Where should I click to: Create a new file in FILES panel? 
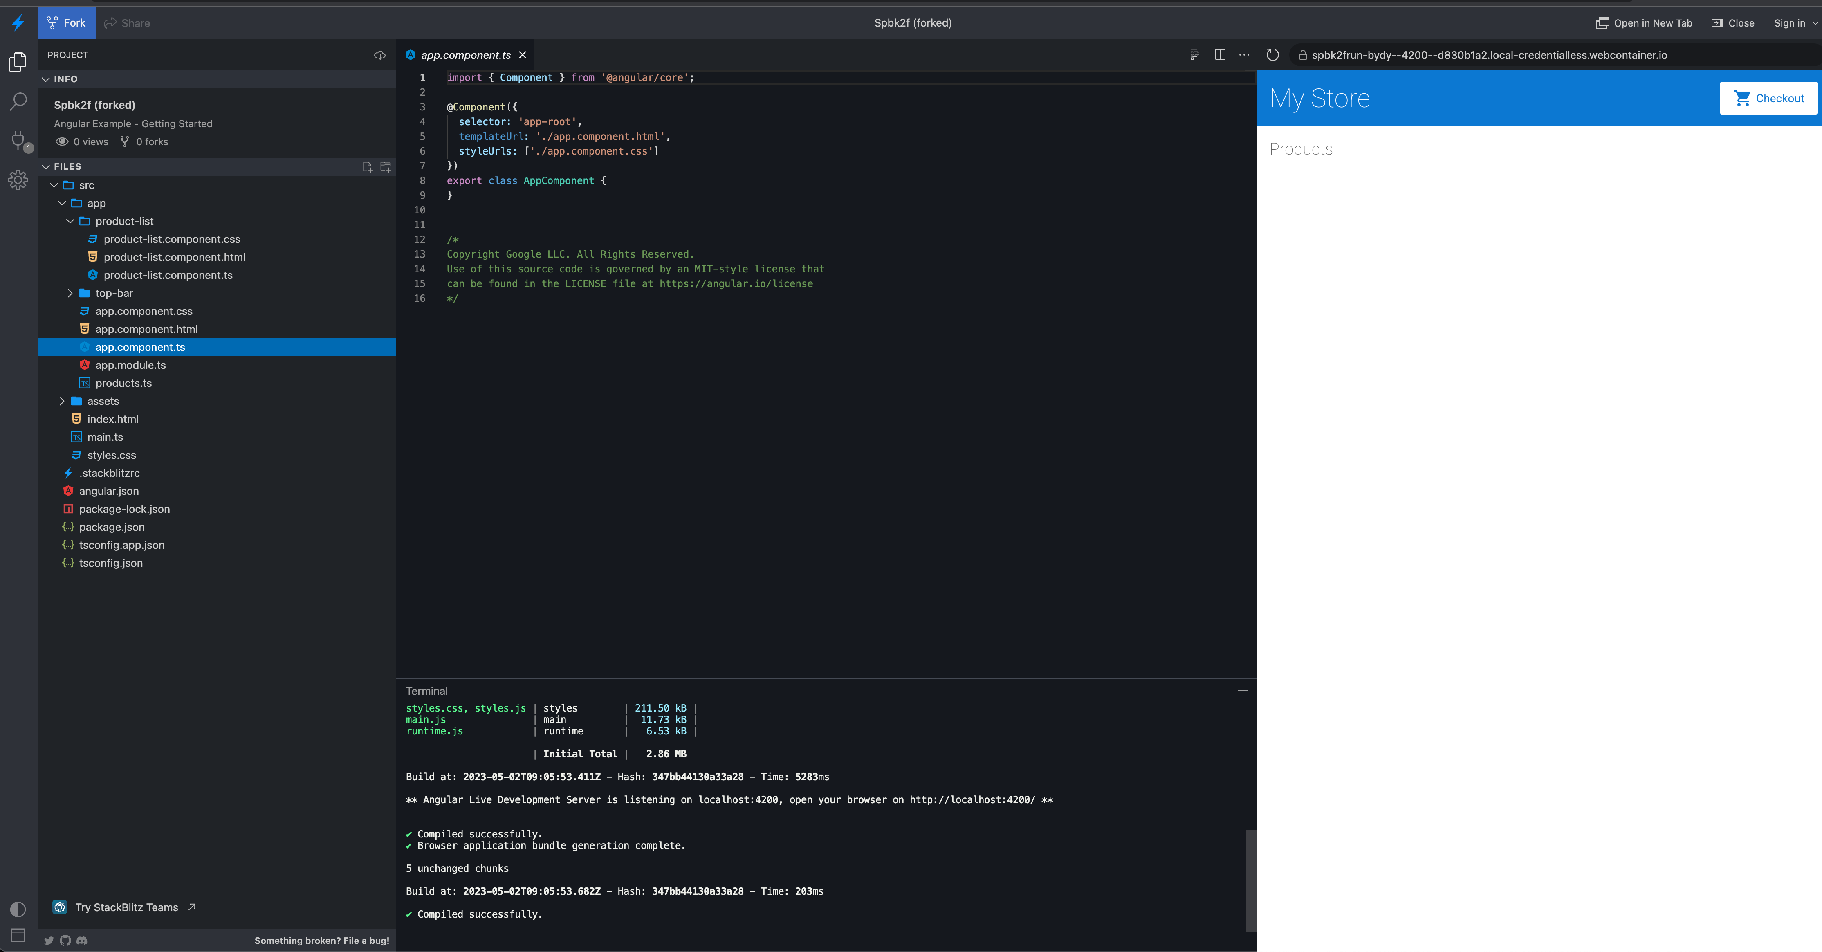click(367, 167)
